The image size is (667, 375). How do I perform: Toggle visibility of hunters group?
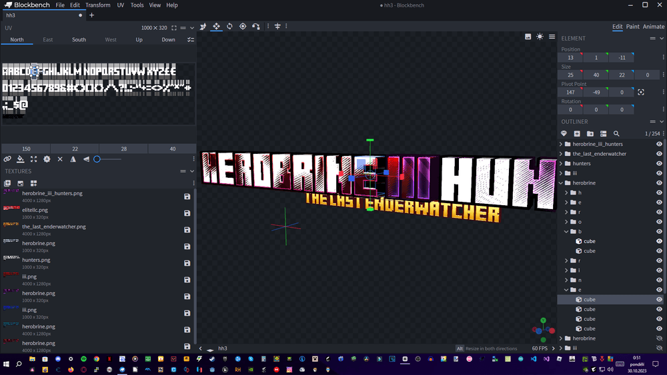pos(659,163)
